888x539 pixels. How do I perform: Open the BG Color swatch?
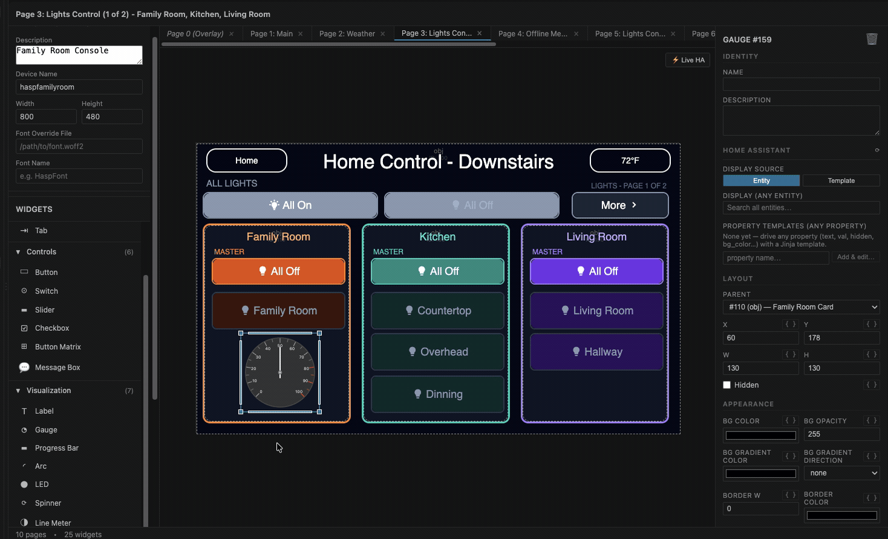pyautogui.click(x=761, y=435)
